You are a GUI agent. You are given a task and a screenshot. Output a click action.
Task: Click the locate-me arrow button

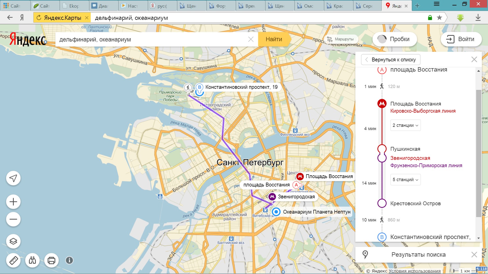pyautogui.click(x=13, y=178)
